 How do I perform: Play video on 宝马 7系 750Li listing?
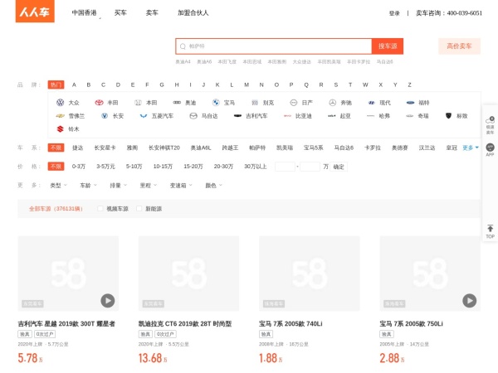(470, 300)
